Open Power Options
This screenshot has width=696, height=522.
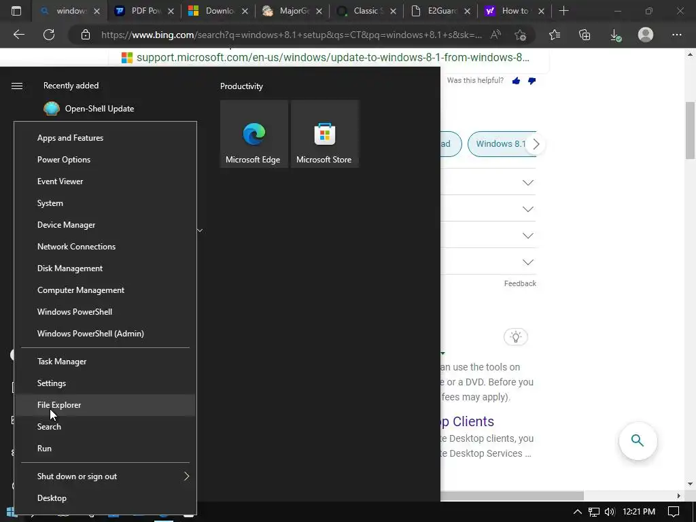(x=105, y=160)
